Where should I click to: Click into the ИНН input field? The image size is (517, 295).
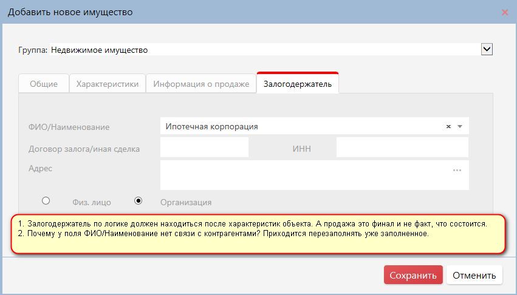(x=402, y=148)
